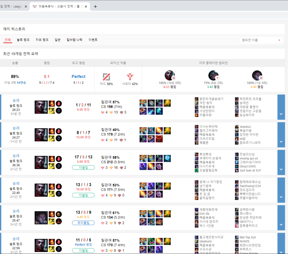Switch to the 마음속휴식 - 소환사 전적 browser tab

pos(60,7)
